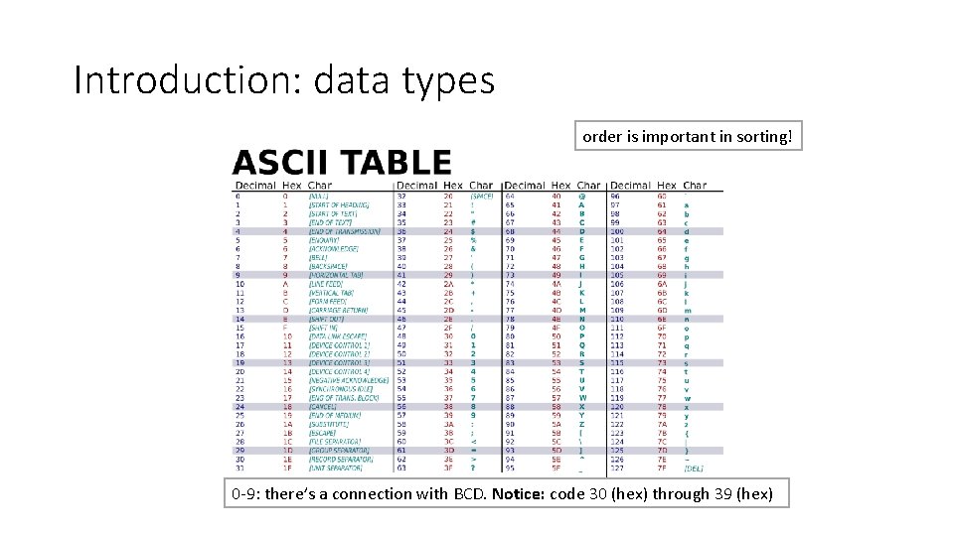The image size is (954, 536).
Task: Click the [SPACE] character entry
Action: pyautogui.click(x=481, y=197)
